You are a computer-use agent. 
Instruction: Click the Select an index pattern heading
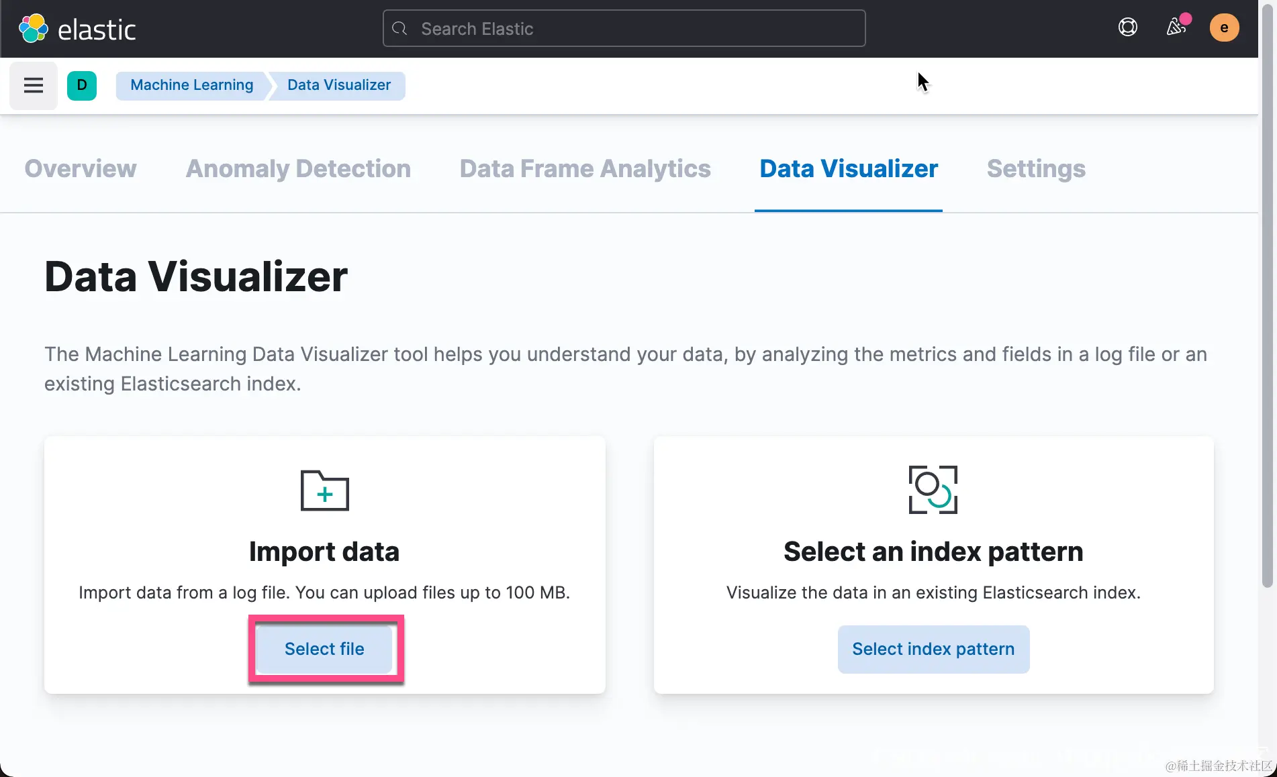click(x=933, y=552)
